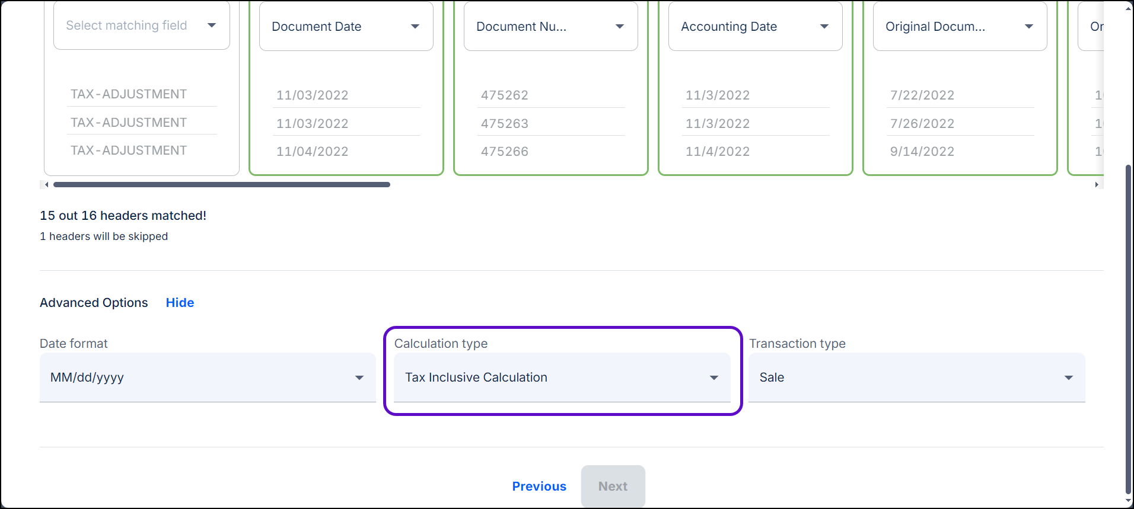Click the horizontal scrollbar thumb

point(221,185)
